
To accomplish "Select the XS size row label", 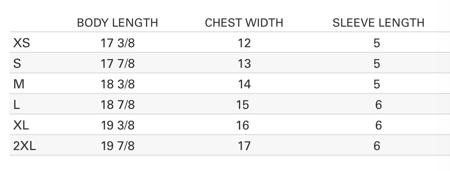I will click(x=21, y=43).
